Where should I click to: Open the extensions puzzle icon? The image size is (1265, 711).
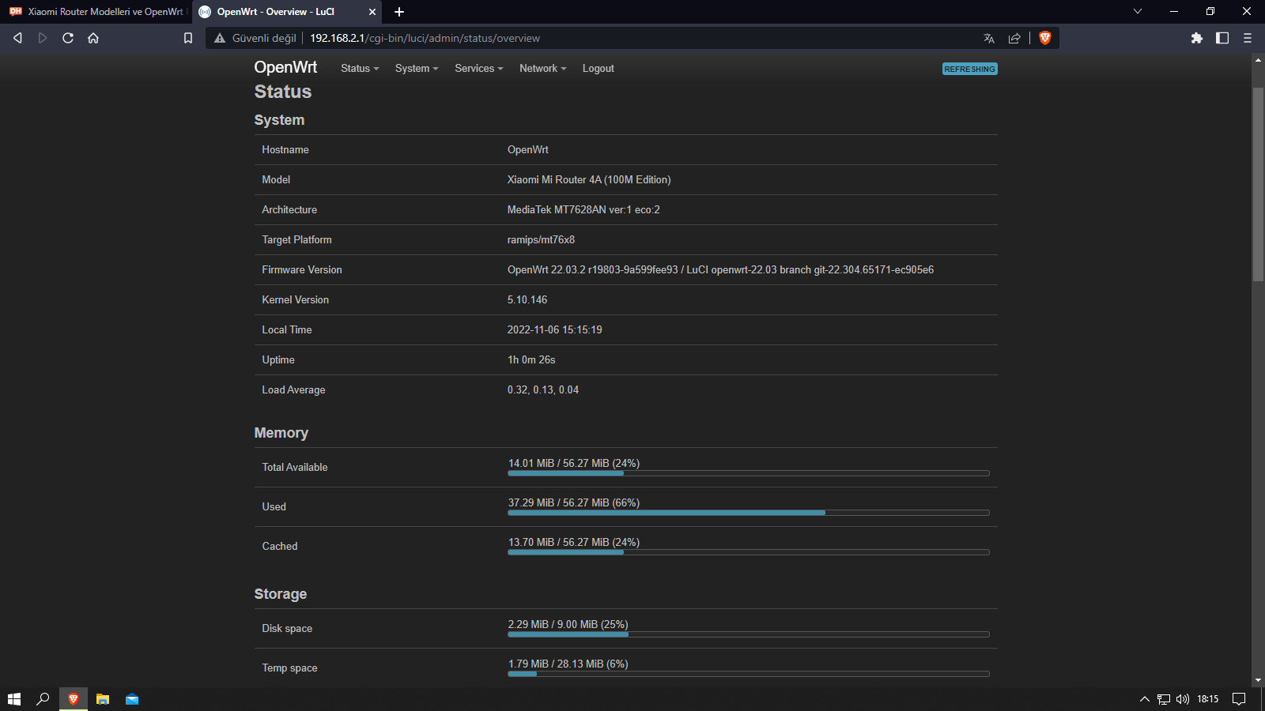[x=1197, y=38]
